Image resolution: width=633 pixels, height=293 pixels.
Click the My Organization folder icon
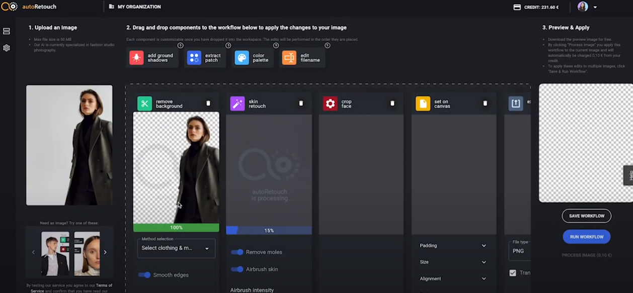[x=112, y=7]
